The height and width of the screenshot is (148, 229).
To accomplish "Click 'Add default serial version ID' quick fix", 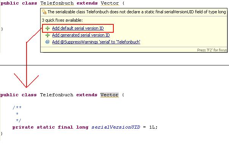I will point(78,28).
